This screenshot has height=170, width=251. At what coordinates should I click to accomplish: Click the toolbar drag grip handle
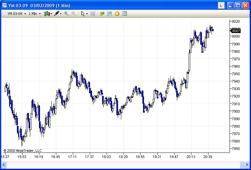pyautogui.click(x=3, y=14)
